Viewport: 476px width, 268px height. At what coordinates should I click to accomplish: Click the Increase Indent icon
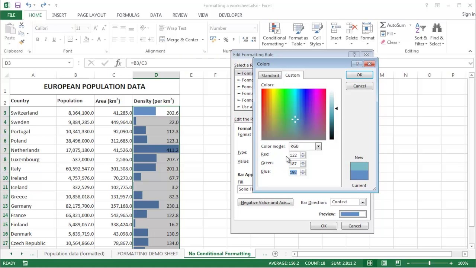coord(151,39)
